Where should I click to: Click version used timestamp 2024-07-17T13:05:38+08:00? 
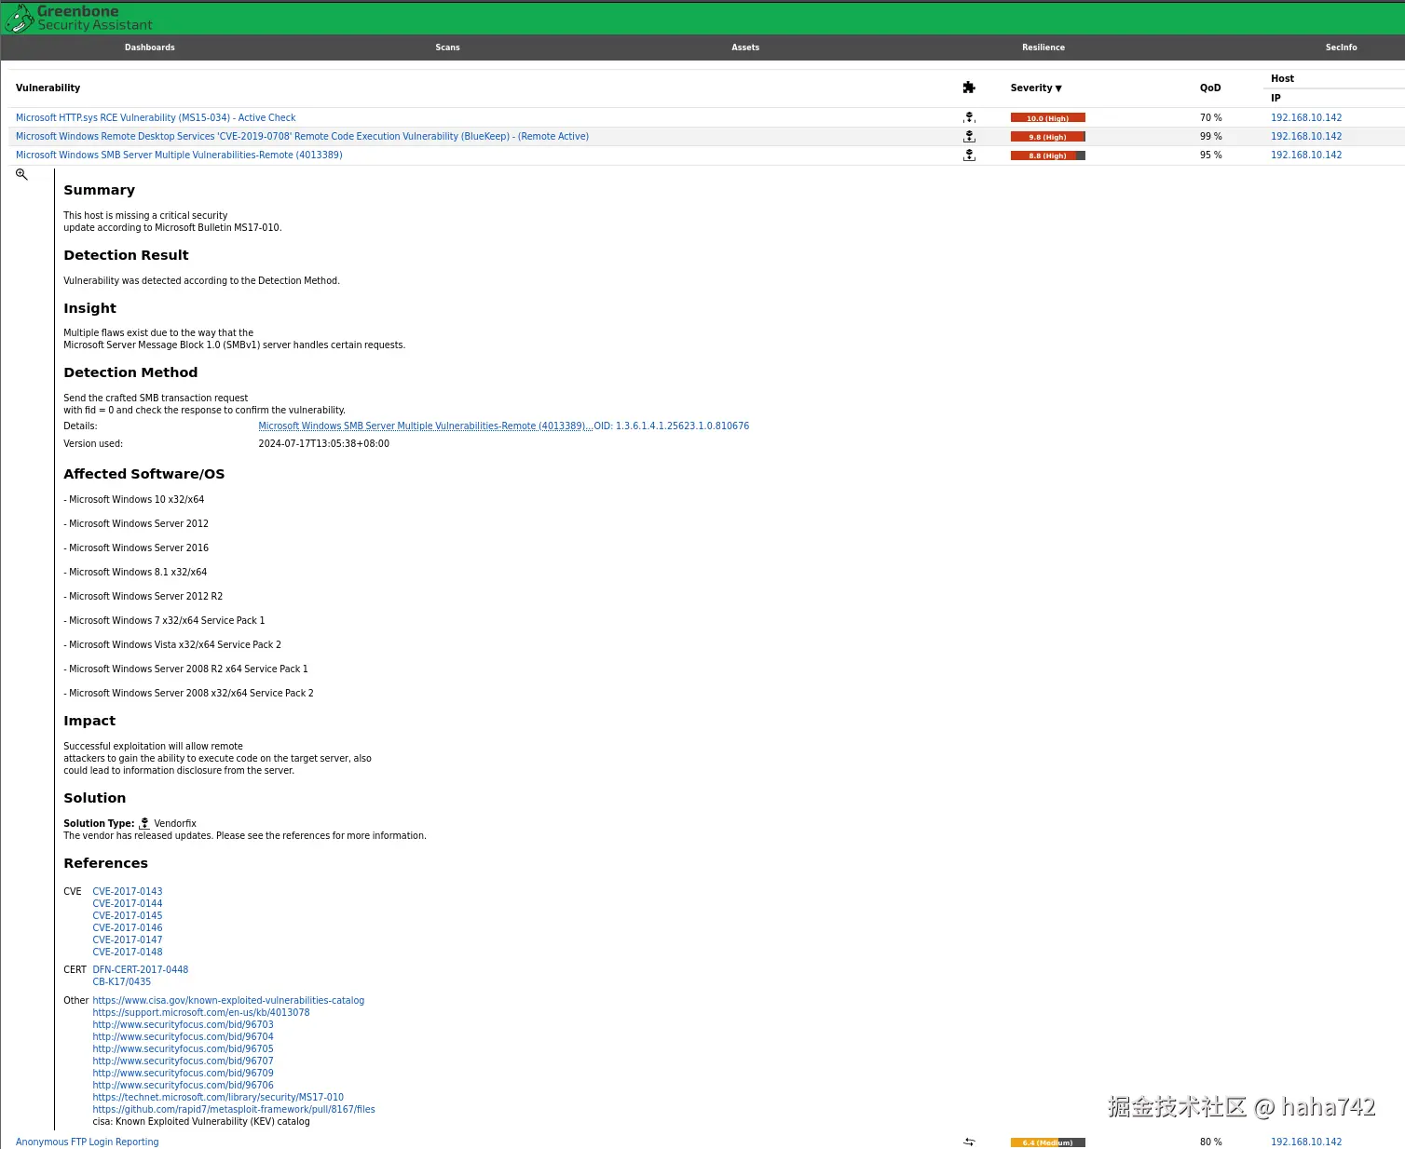(x=324, y=443)
